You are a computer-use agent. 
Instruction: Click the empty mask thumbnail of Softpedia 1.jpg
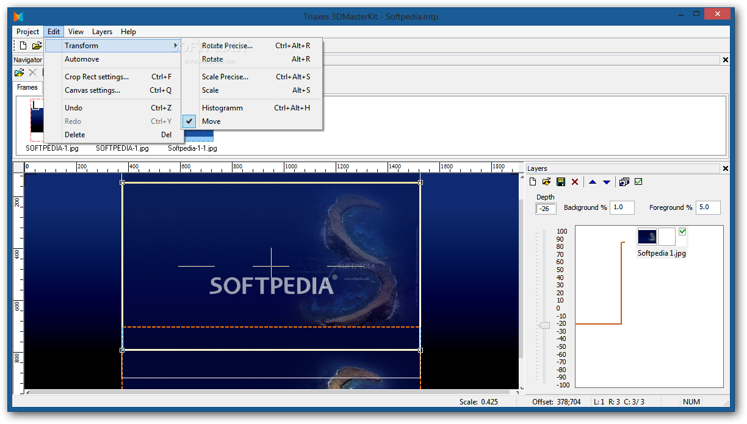pyautogui.click(x=666, y=237)
